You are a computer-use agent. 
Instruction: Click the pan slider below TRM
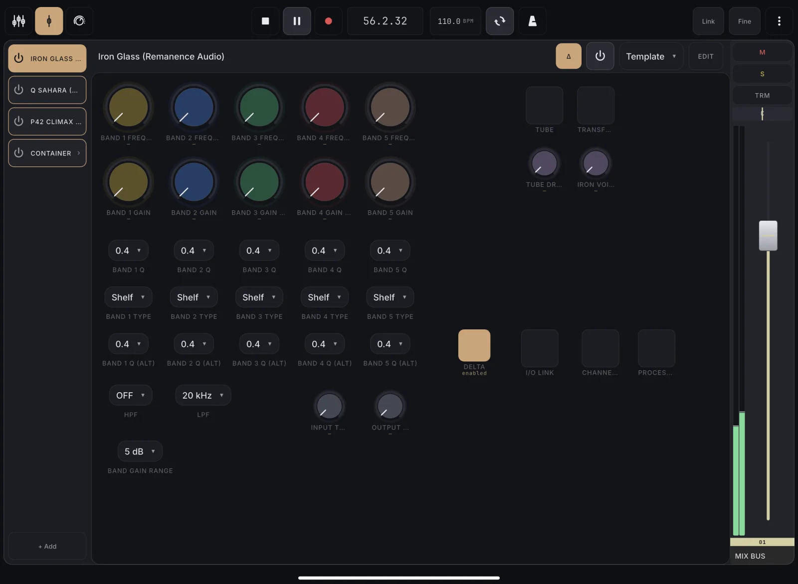(x=762, y=114)
